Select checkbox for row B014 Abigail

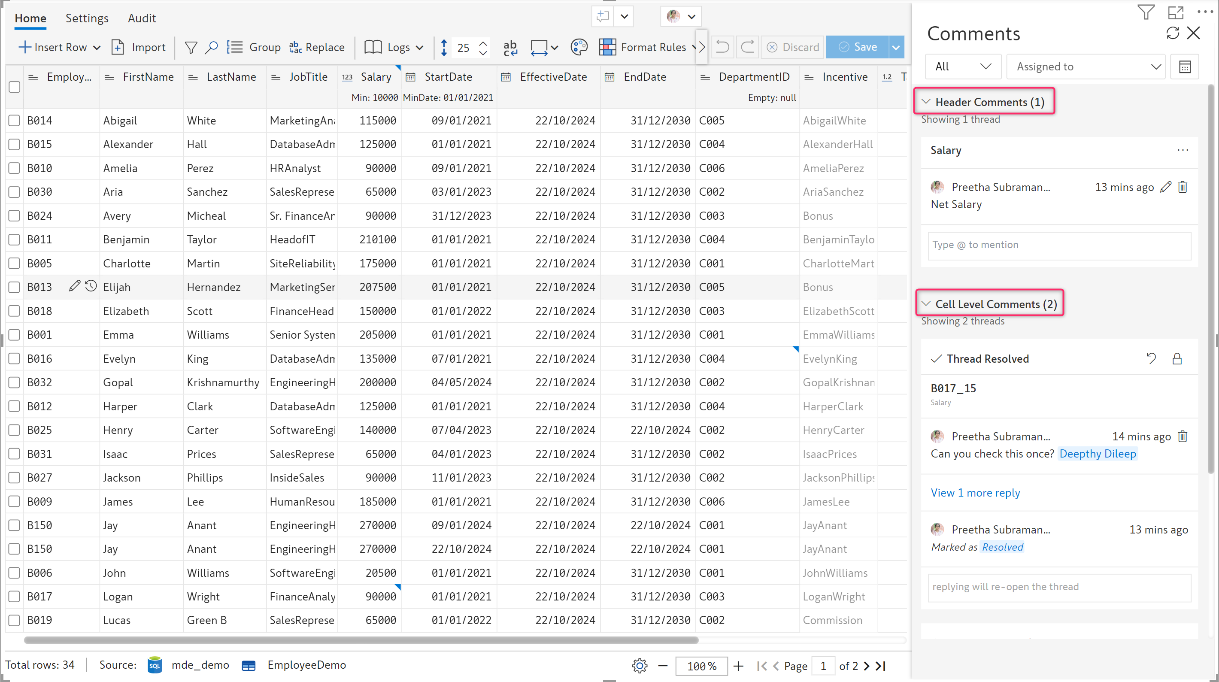point(14,121)
